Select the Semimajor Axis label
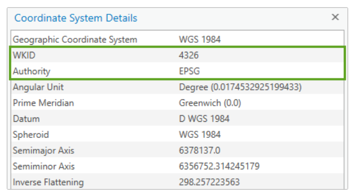 [43, 151]
